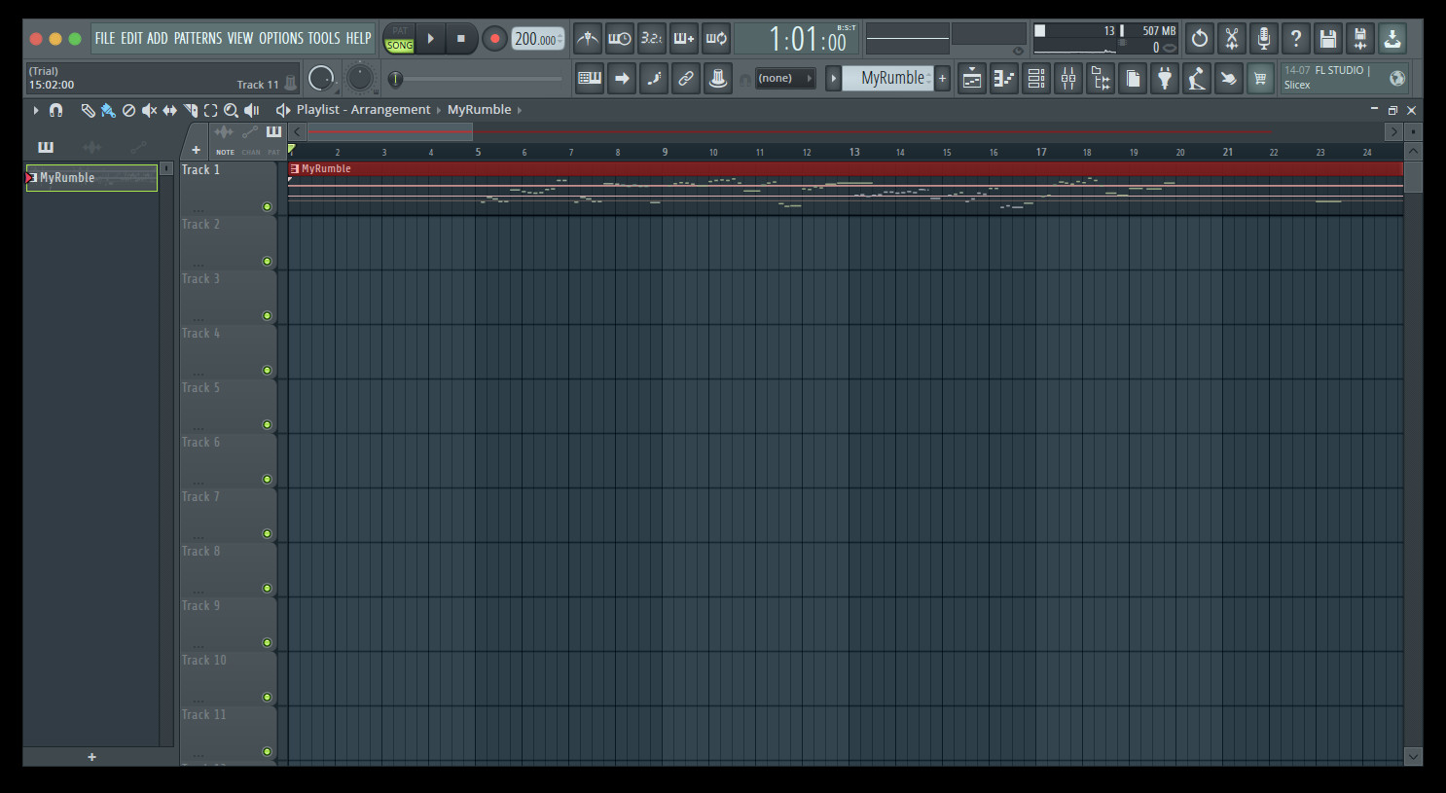Screen dimensions: 1446x793
Task: Open the OPTIONS menu
Action: click(x=281, y=39)
